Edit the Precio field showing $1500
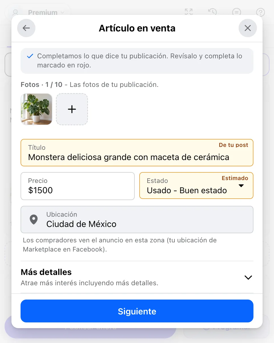The image size is (274, 343). [x=78, y=186]
